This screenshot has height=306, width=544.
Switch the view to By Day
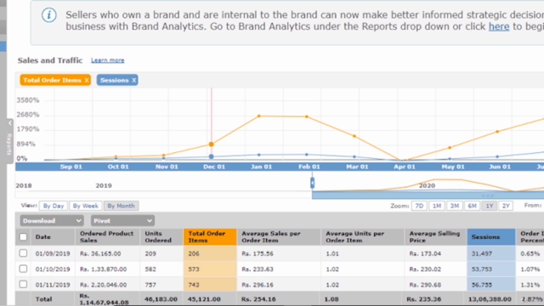coord(54,206)
